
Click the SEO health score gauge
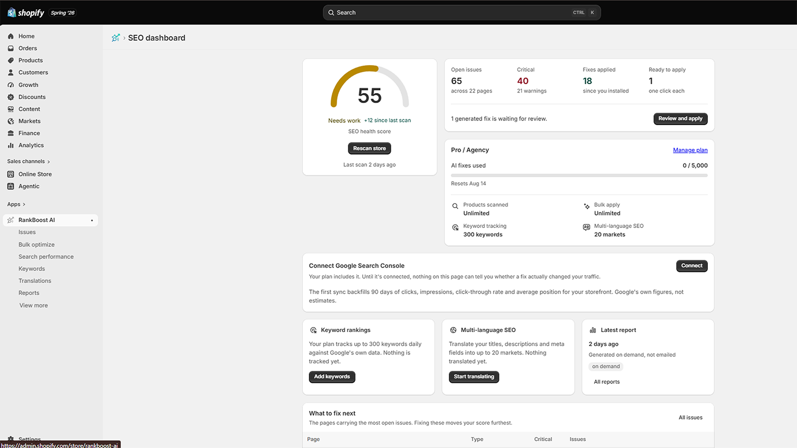click(x=370, y=87)
